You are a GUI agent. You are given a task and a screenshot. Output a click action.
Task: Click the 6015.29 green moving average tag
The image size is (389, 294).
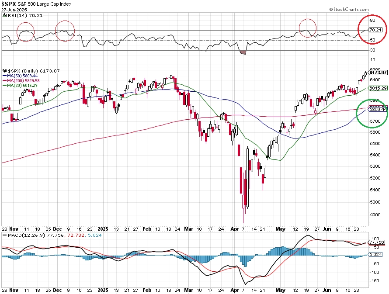click(377, 88)
